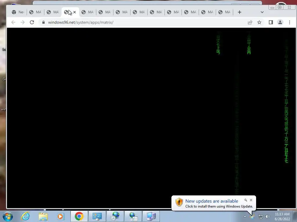Screen dimensions: 297x222
Task: Click 'Click to install them using Windows Update' text
Action: [219, 206]
